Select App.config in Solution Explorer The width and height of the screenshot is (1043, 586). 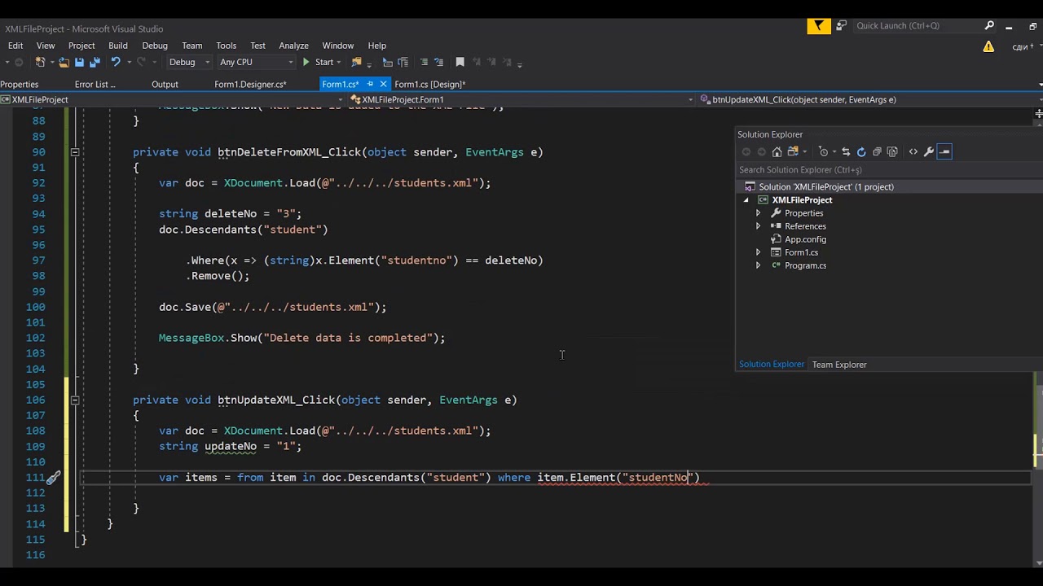[x=805, y=239]
